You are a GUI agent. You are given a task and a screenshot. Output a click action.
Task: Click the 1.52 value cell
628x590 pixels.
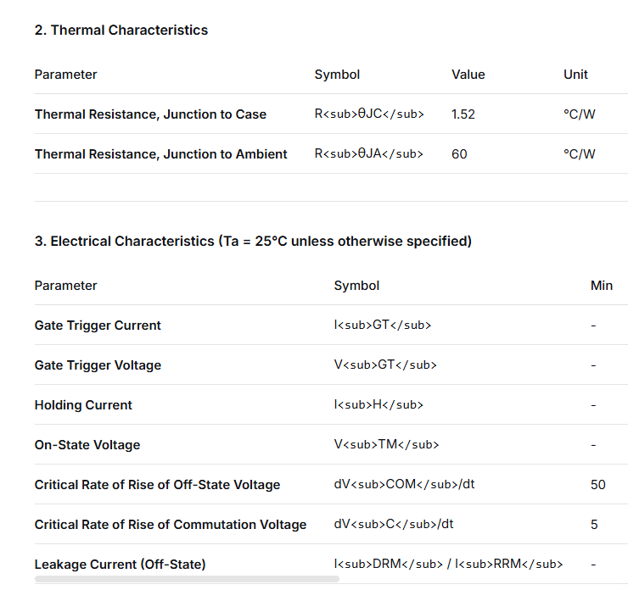(463, 114)
